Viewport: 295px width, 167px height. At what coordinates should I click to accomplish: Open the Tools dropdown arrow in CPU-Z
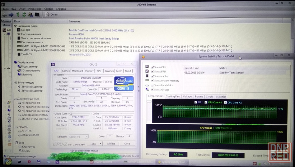(101, 143)
